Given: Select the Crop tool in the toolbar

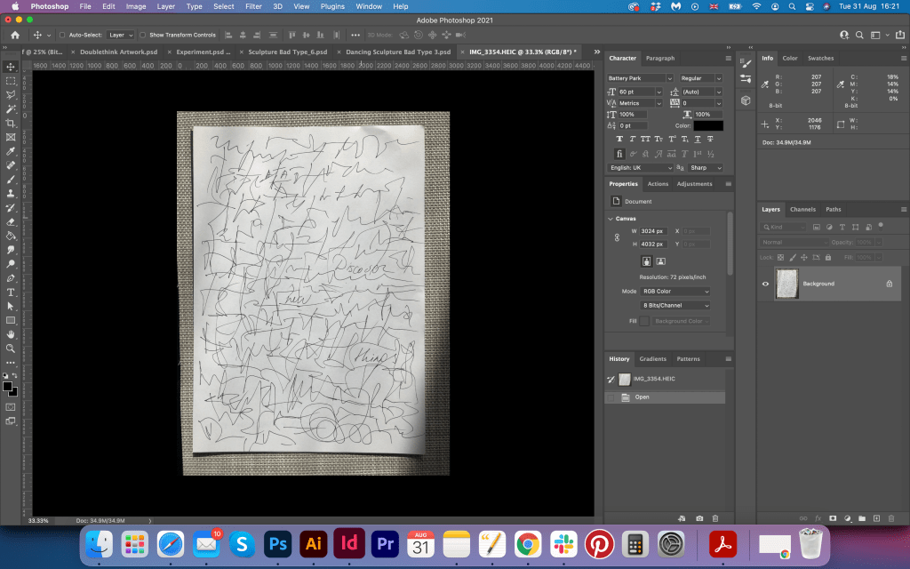Looking at the screenshot, I should (x=11, y=123).
